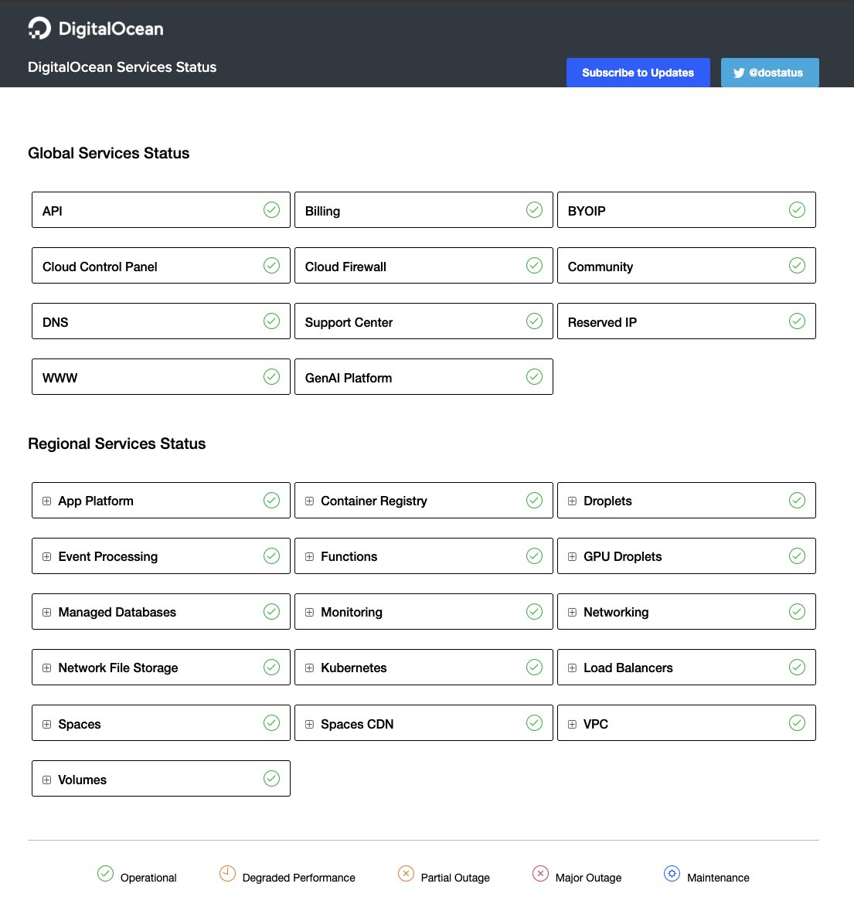Click the Managed Databases status checkmark
This screenshot has height=914, width=854.
pyautogui.click(x=271, y=612)
